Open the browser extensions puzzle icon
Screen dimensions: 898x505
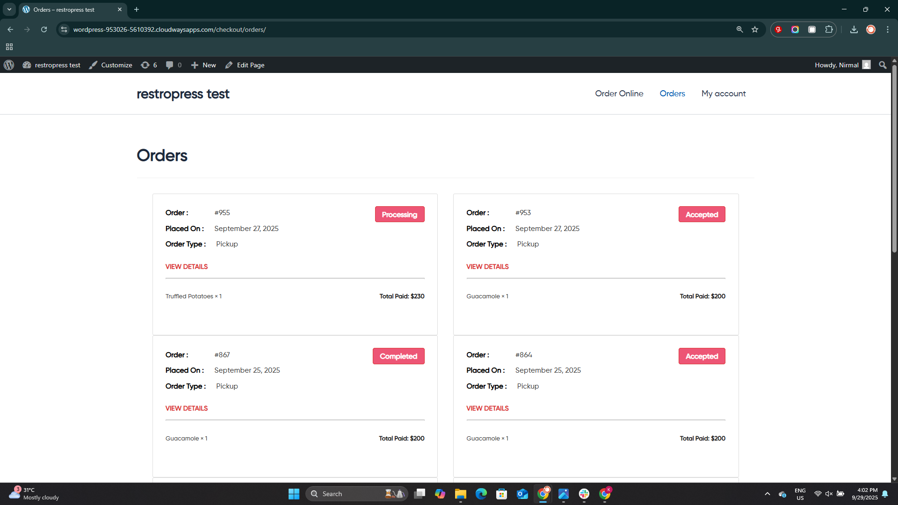829,29
